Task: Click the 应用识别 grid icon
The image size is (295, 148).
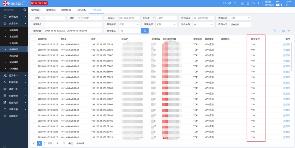Action: coord(5,102)
